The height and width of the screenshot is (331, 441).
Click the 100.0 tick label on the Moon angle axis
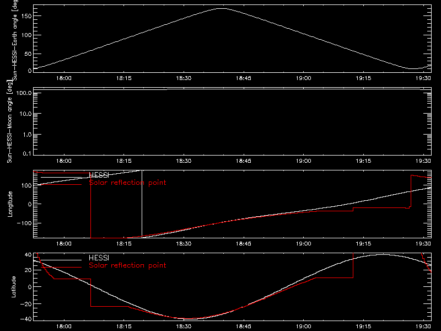coord(24,93)
